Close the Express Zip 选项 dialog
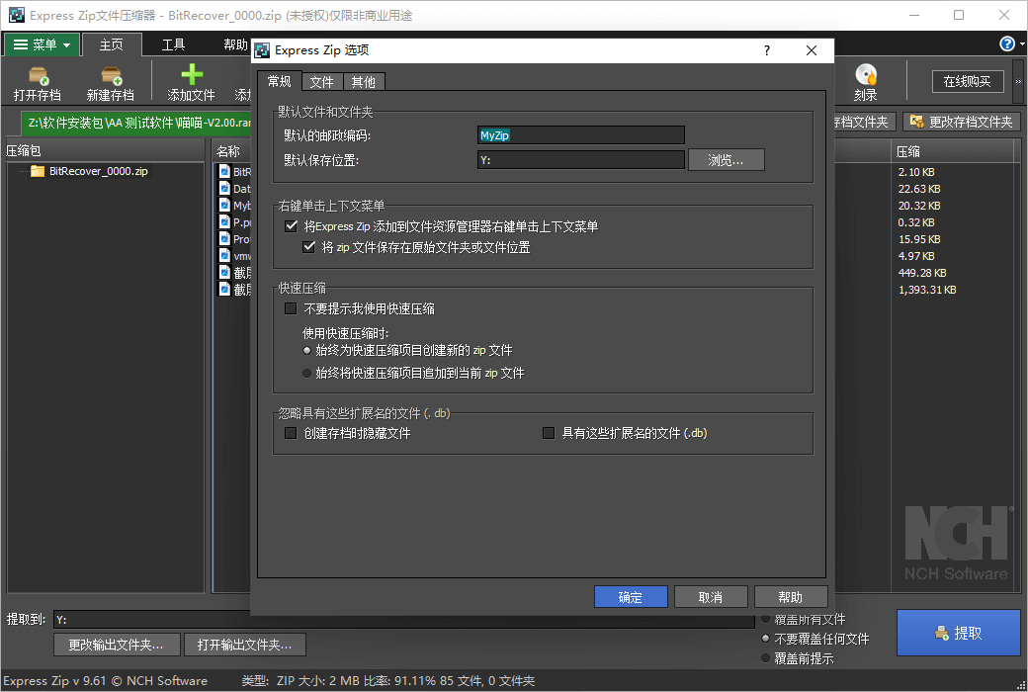The image size is (1028, 692). (811, 50)
